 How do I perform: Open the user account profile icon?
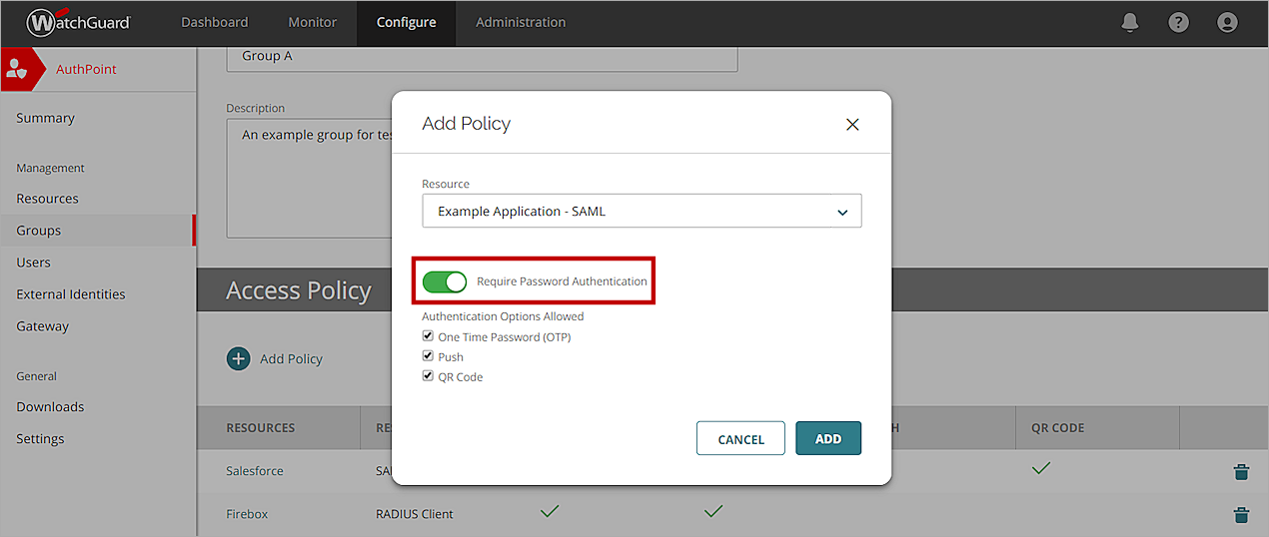tap(1227, 22)
